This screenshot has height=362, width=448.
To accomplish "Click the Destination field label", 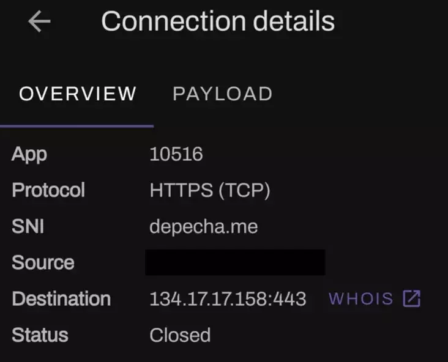I will [61, 298].
